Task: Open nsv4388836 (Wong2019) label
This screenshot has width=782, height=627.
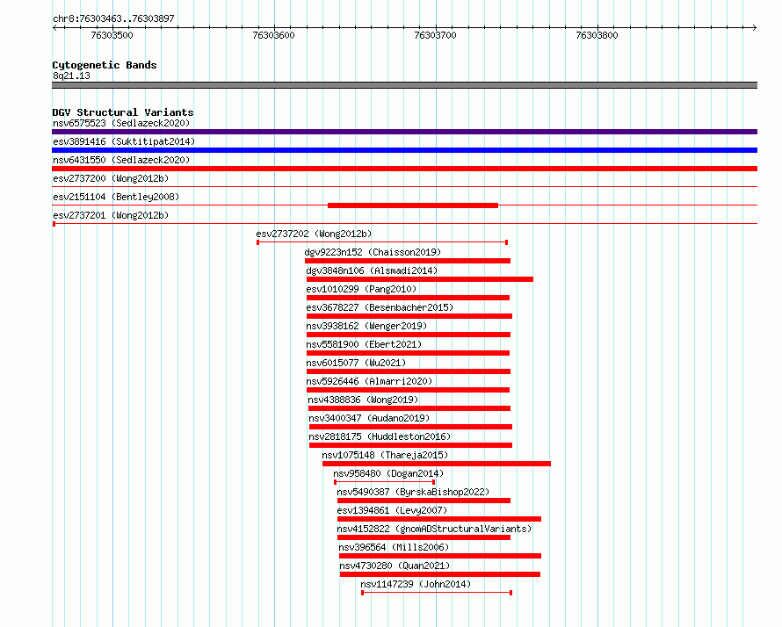Action: pyautogui.click(x=363, y=400)
